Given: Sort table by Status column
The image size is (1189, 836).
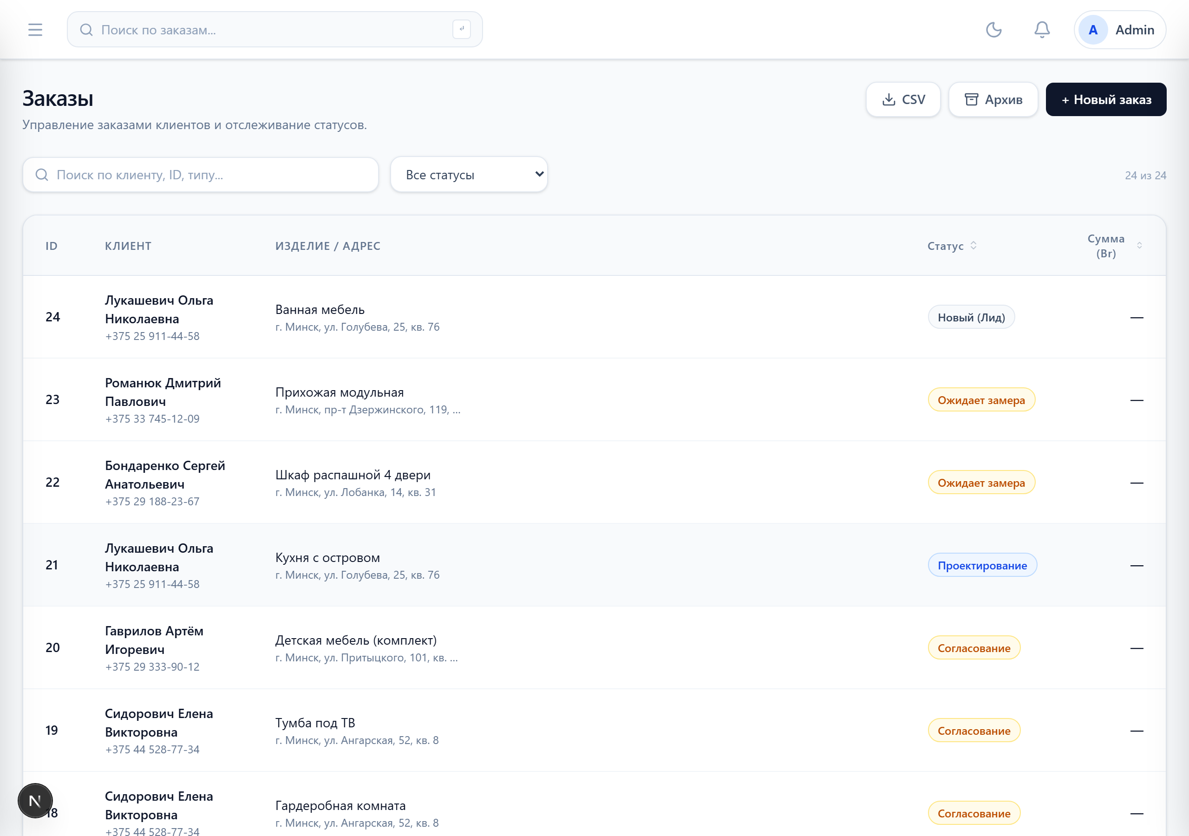Looking at the screenshot, I should 952,246.
